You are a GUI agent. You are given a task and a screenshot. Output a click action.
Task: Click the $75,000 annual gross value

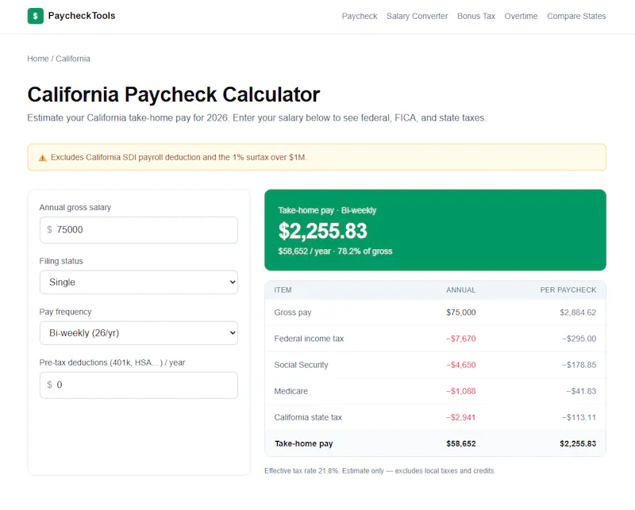pyautogui.click(x=461, y=313)
